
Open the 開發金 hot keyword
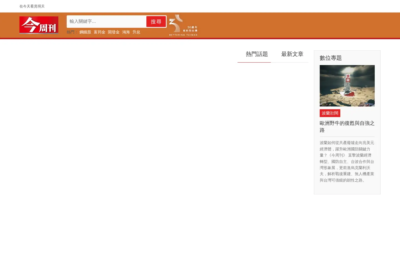pos(114,32)
